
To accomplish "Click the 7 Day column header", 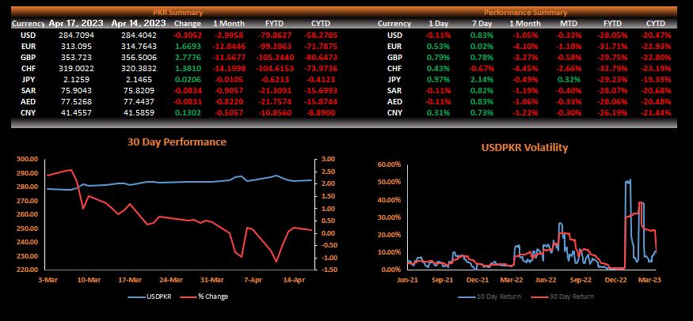I will tap(481, 24).
